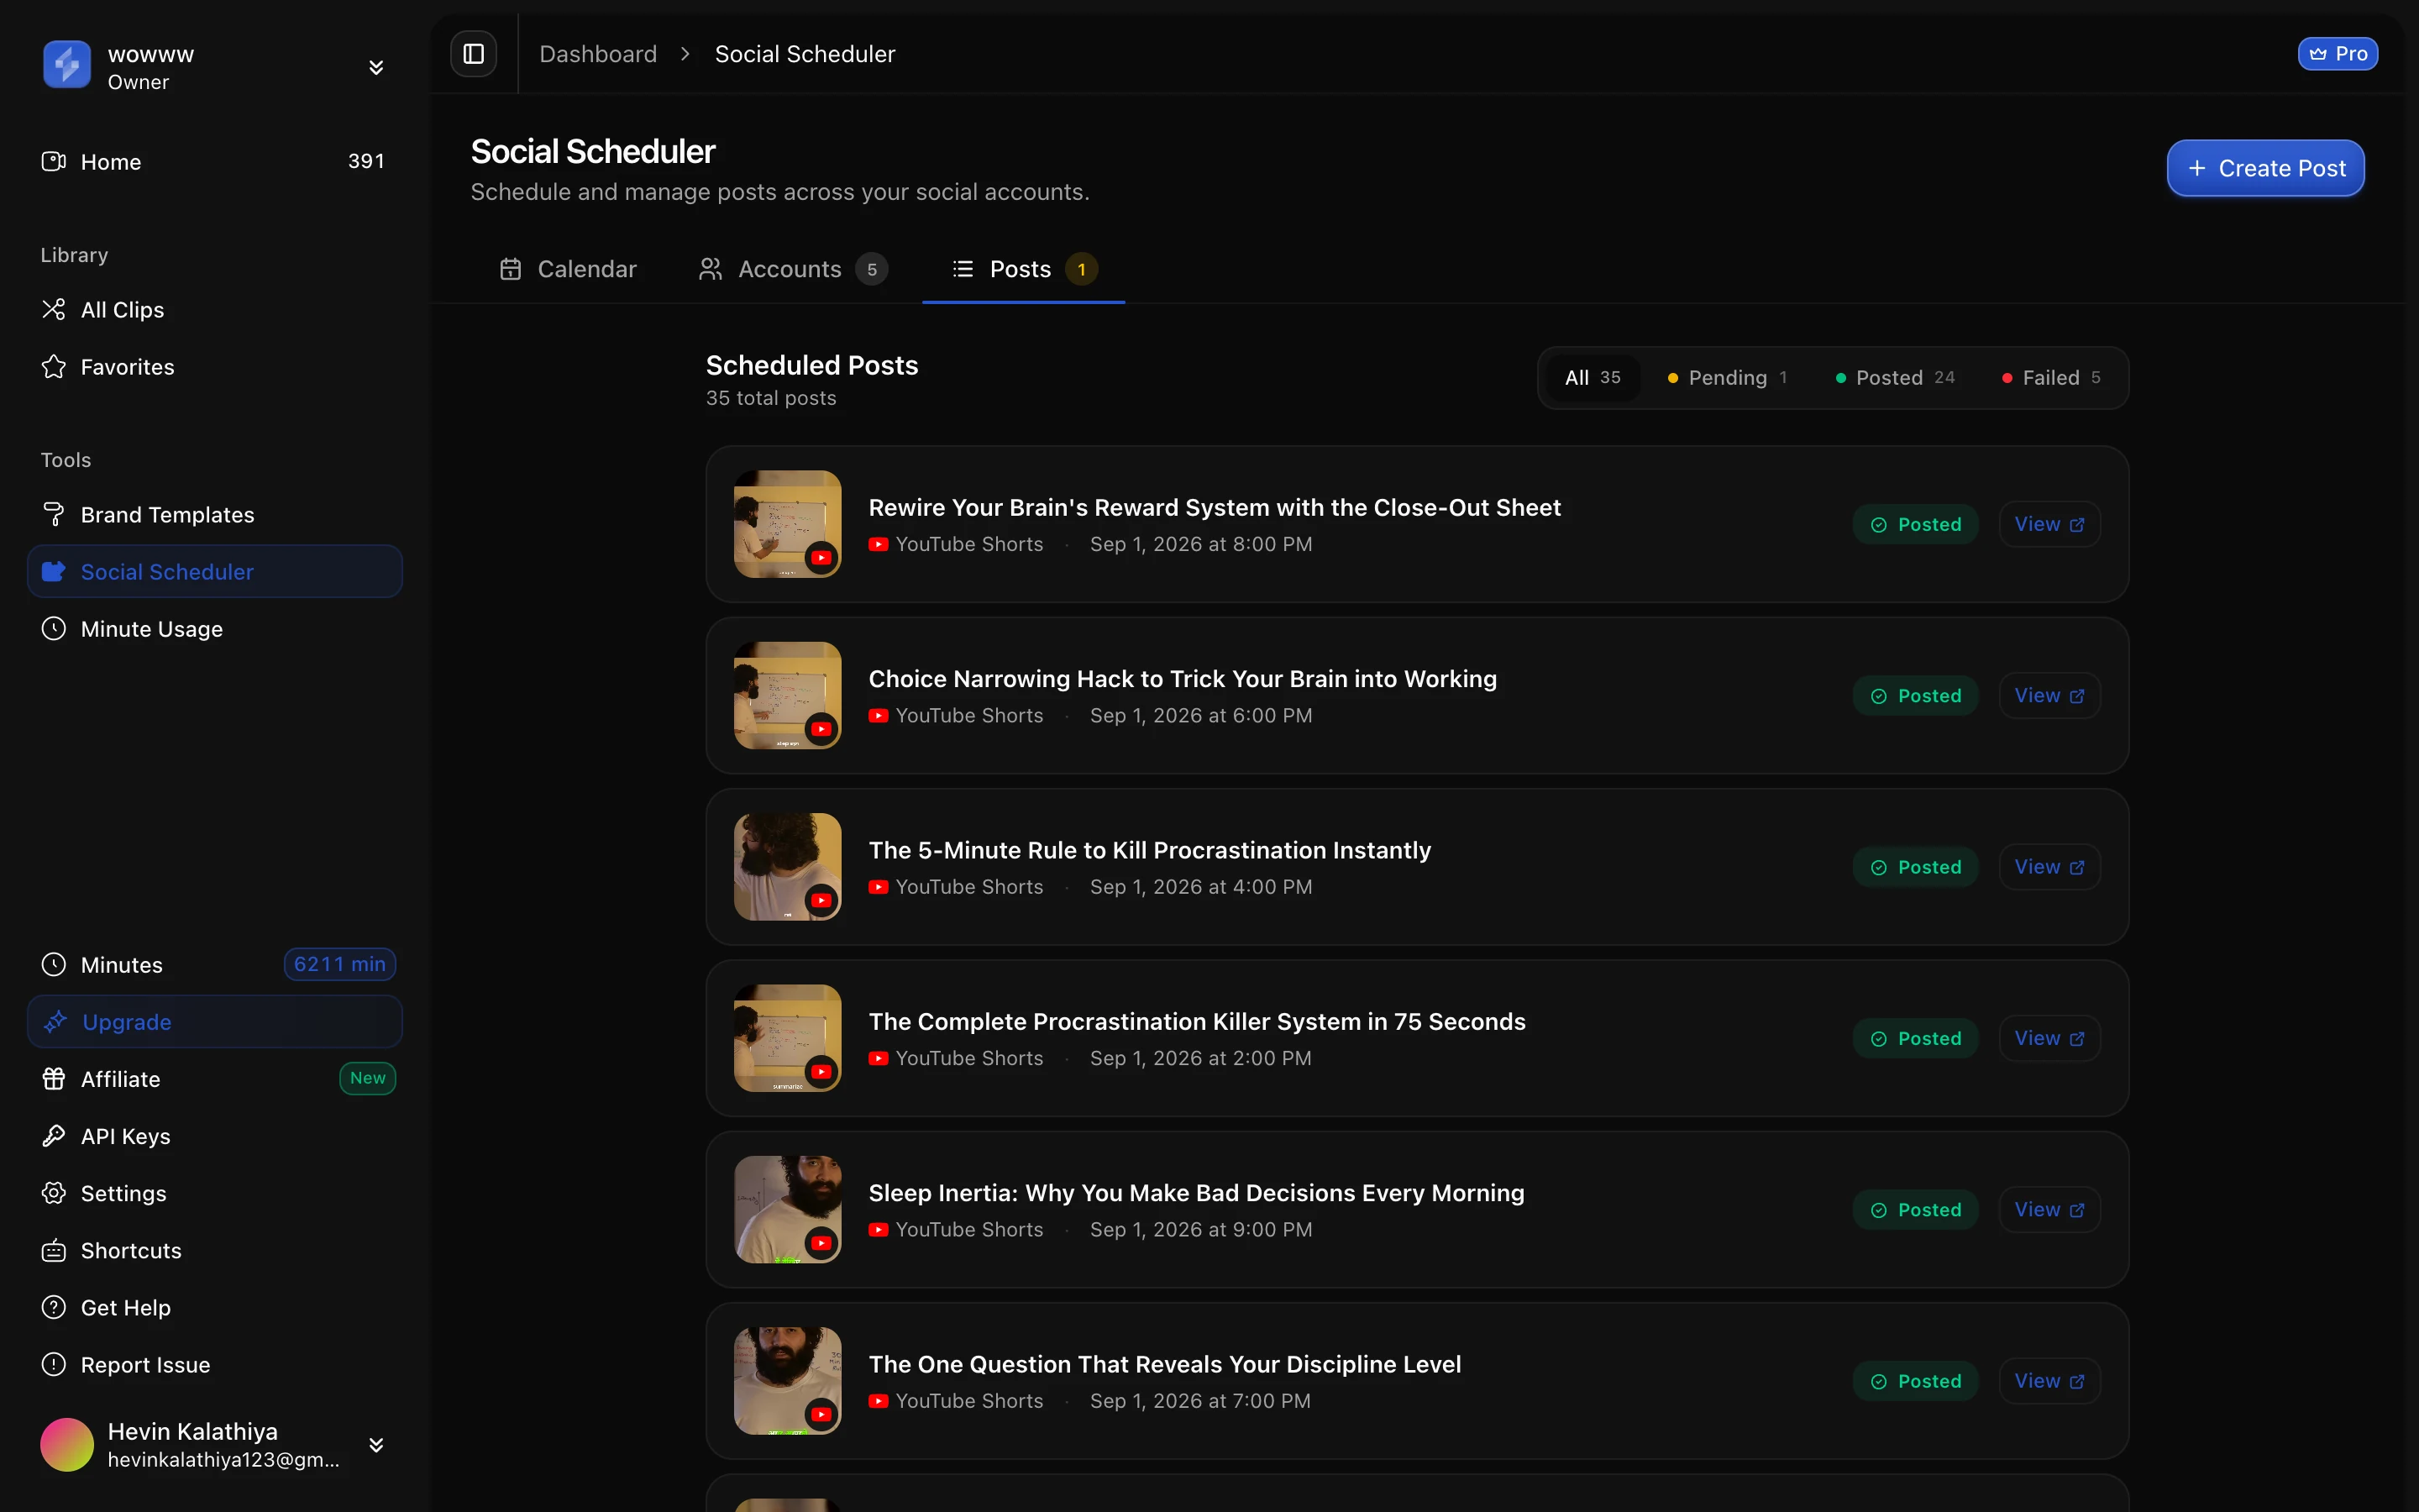
Task: Click the "35 total posts" text
Action: point(771,398)
